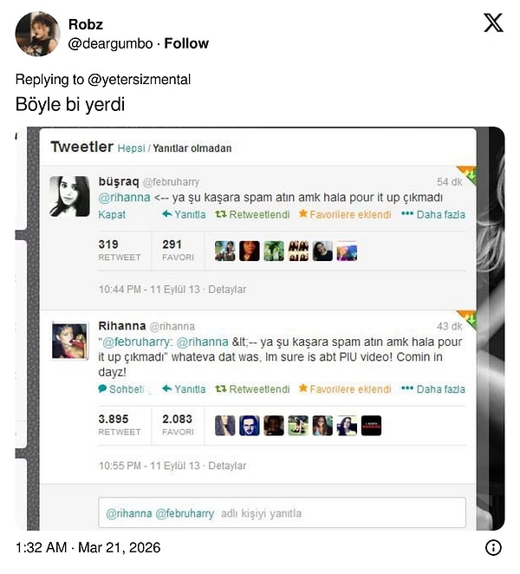Follow the @deargumbo account
Screen dimensions: 520x574
[186, 43]
